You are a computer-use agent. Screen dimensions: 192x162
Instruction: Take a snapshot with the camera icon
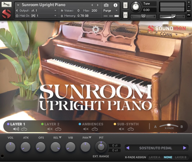106,5
